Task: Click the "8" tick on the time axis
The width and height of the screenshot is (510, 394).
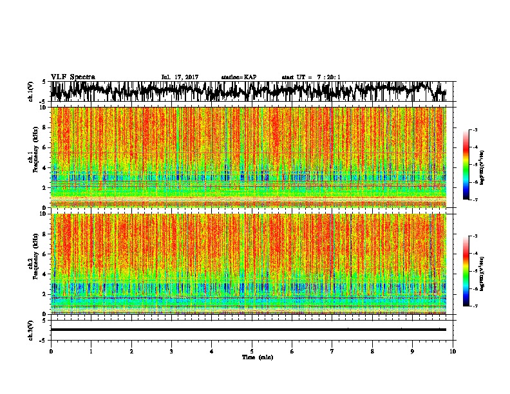Action: (372, 352)
